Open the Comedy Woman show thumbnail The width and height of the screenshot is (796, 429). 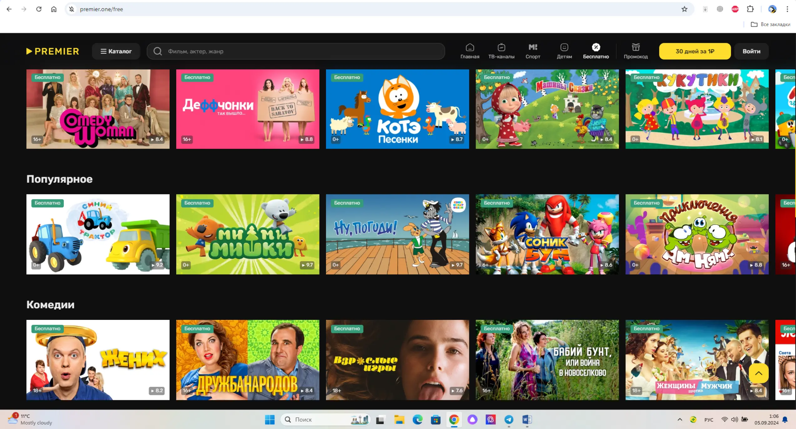tap(98, 109)
